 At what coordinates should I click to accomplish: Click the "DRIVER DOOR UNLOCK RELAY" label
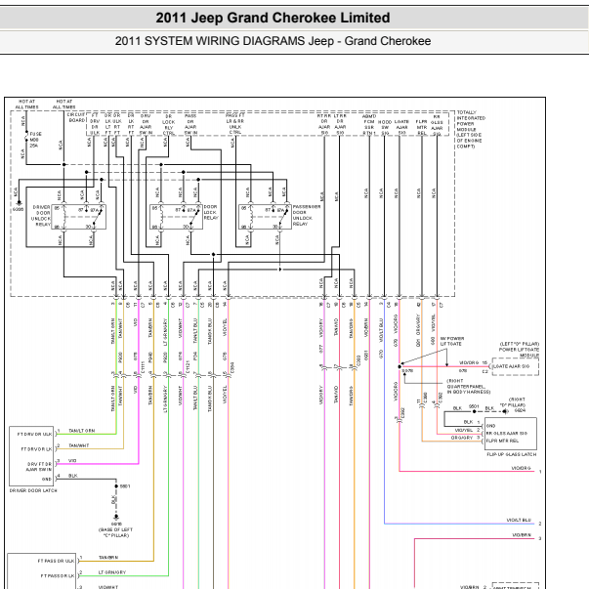pyautogui.click(x=41, y=216)
